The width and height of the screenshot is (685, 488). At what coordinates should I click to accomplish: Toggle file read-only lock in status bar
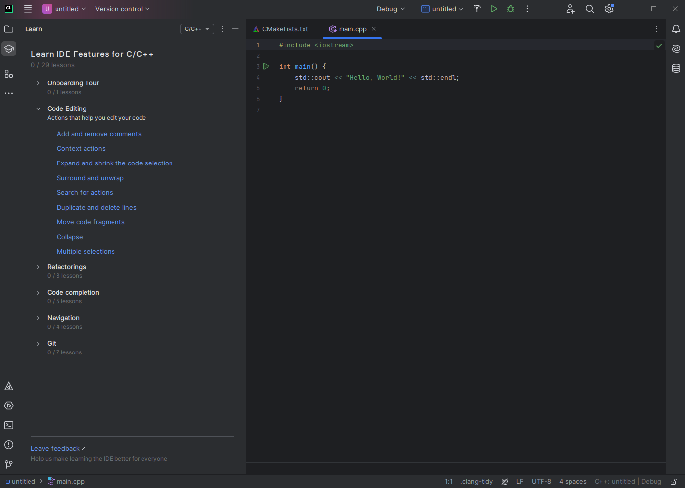[674, 482]
